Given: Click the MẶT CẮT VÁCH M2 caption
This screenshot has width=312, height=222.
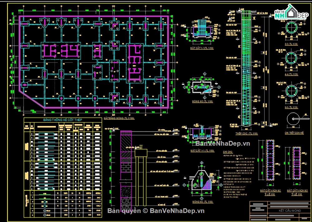Looking at the screenshot, I should (270, 191).
